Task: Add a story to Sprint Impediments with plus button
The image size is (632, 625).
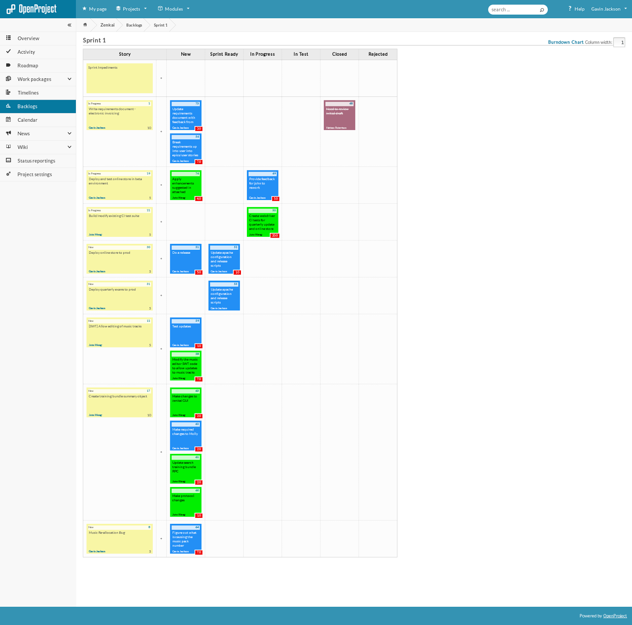Action: (161, 78)
